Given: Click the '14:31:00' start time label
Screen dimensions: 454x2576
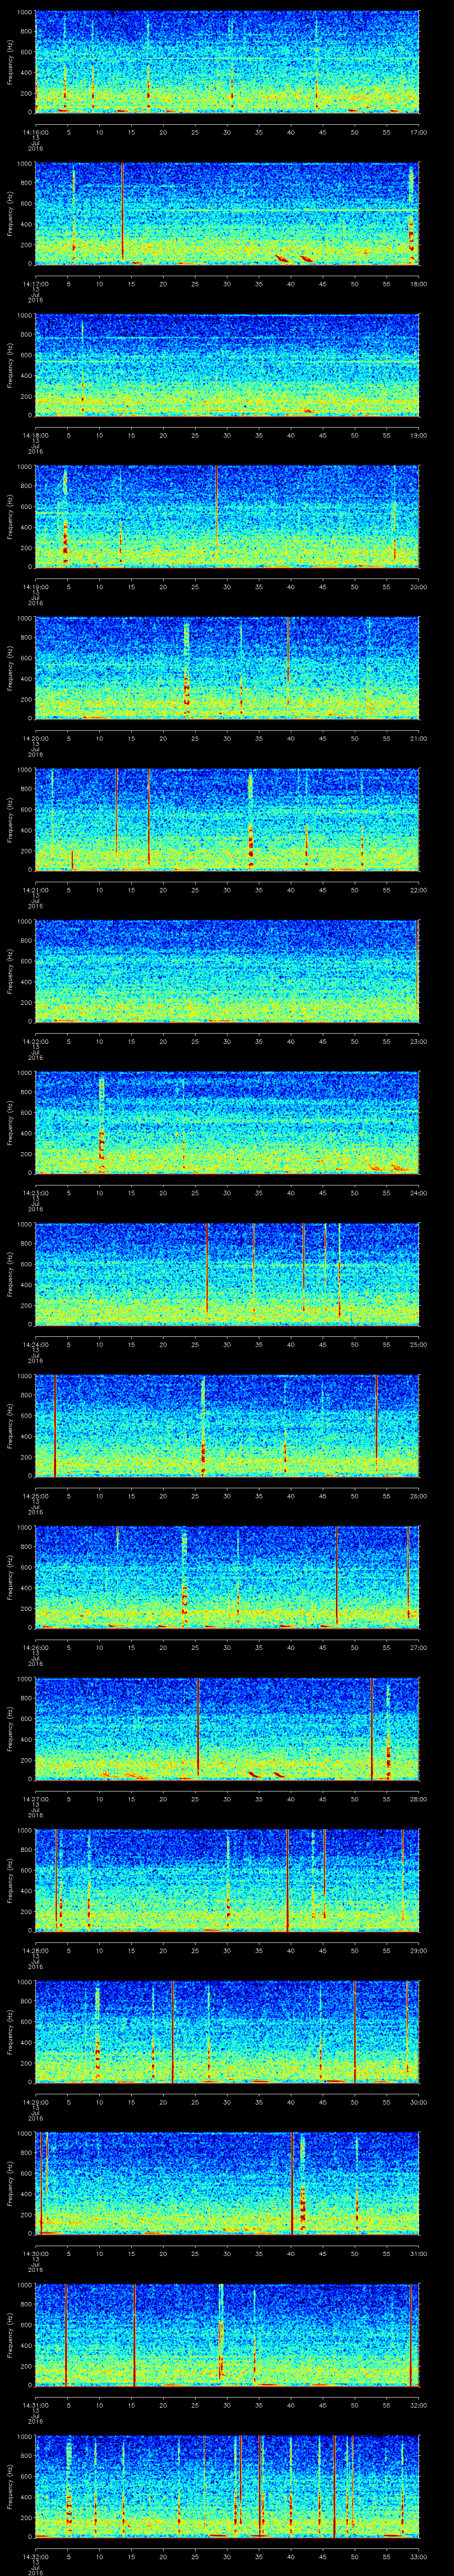Looking at the screenshot, I should [36, 2405].
